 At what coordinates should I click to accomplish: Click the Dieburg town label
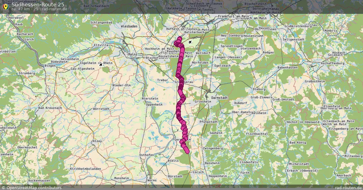click(x=259, y=89)
